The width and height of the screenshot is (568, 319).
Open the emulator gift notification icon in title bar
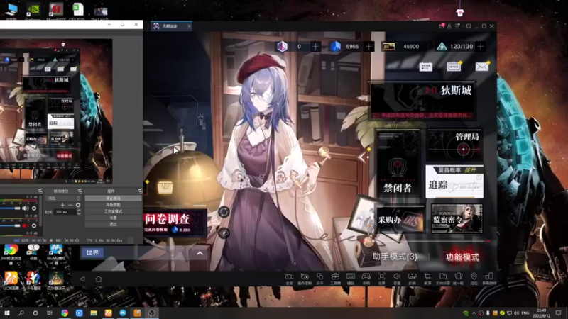pos(442,26)
